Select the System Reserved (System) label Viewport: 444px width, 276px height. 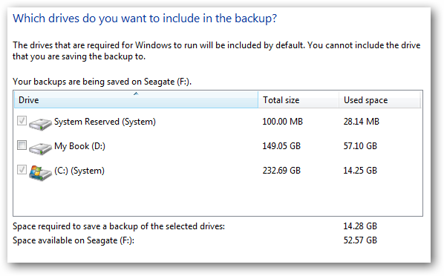(105, 122)
